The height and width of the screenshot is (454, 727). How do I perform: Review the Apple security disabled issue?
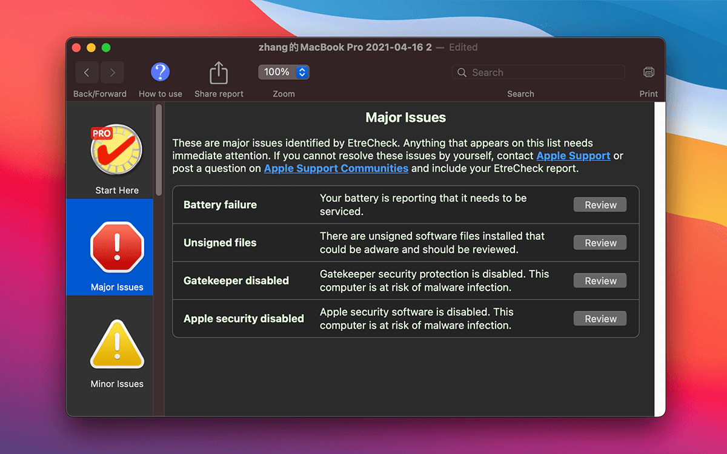point(600,319)
